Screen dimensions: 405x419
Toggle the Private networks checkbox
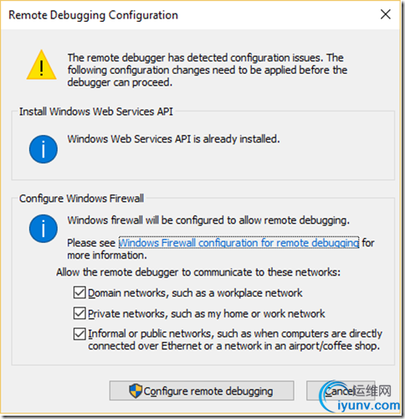(x=79, y=313)
